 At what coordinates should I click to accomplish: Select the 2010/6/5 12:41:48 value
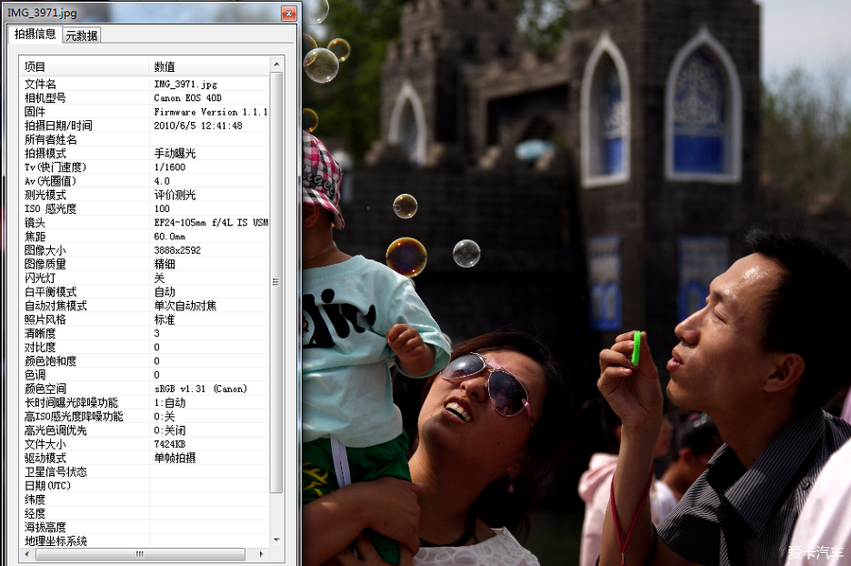199,126
